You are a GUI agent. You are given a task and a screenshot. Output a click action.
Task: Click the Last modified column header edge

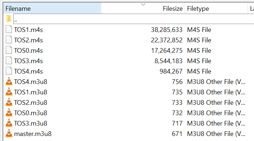(251, 8)
